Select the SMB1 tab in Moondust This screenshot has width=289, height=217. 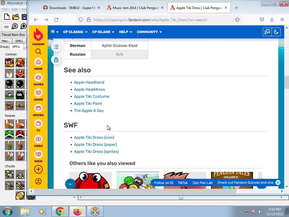click(x=19, y=41)
